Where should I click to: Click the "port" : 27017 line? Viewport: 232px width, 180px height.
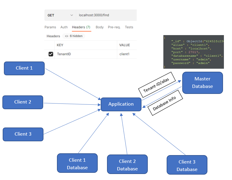pyautogui.click(x=186, y=52)
